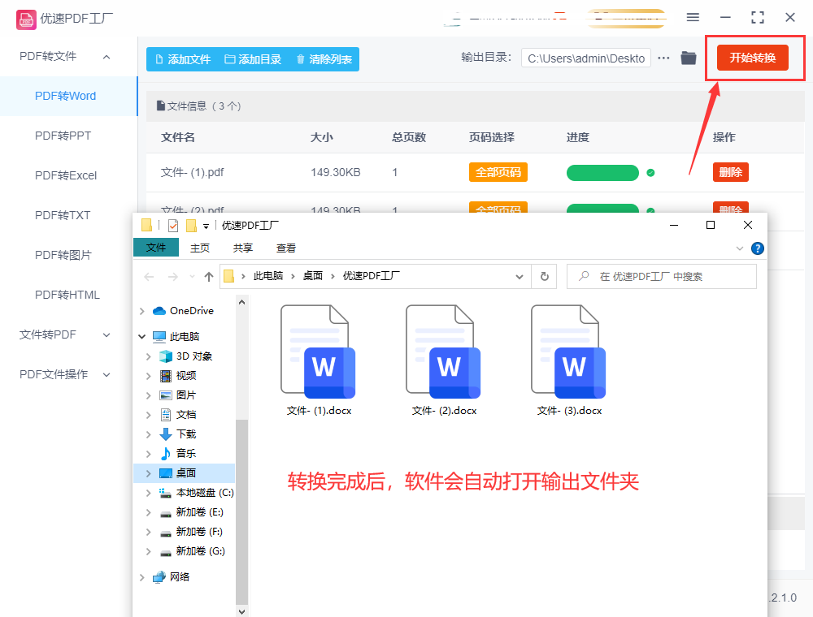Click the Explorer forward arrow
Image resolution: width=813 pixels, height=617 pixels.
[172, 277]
